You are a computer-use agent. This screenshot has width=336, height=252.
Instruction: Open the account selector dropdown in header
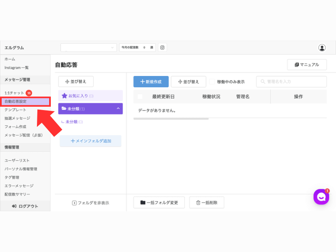click(89, 47)
